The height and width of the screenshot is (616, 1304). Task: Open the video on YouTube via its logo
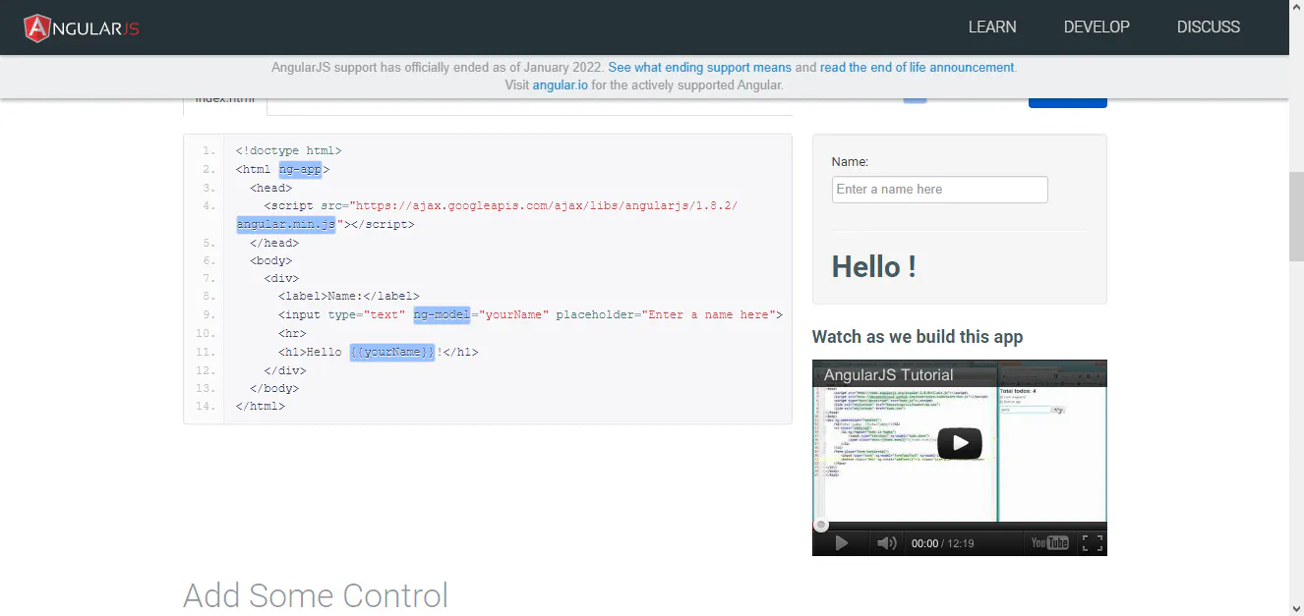pyautogui.click(x=1050, y=541)
